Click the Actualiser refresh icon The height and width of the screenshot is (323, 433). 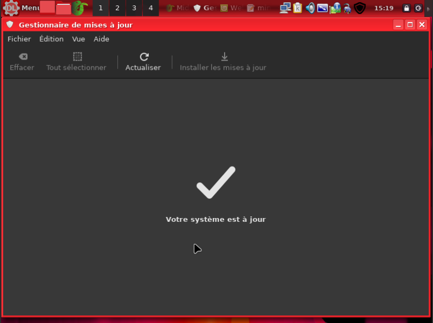(144, 57)
